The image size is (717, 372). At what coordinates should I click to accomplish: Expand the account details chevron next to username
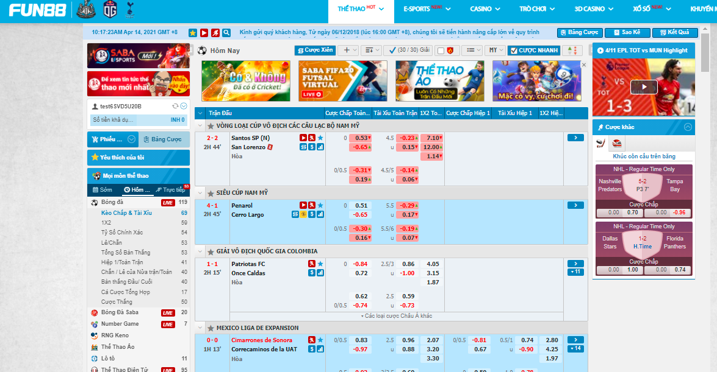[x=183, y=106]
